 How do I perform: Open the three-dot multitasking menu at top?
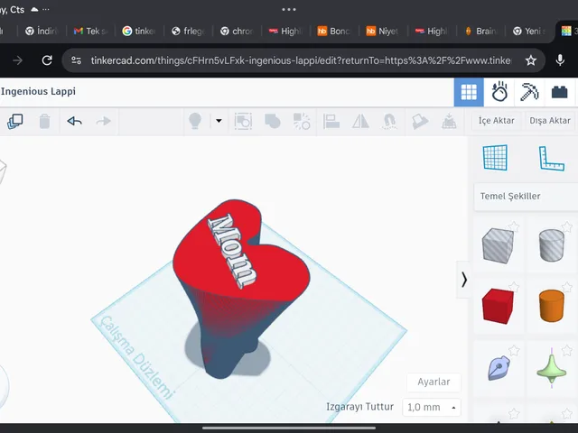pos(289,10)
